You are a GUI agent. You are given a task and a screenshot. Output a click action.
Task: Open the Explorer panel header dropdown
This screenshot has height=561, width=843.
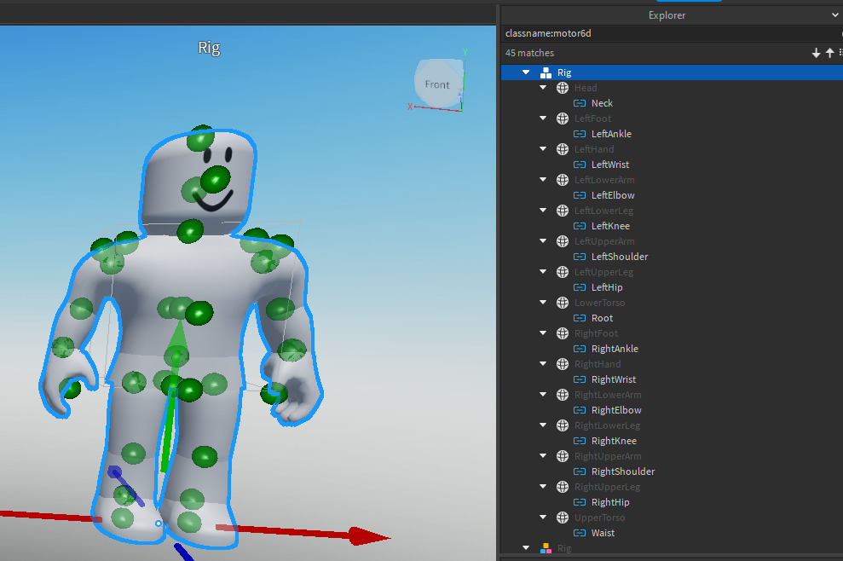click(833, 14)
